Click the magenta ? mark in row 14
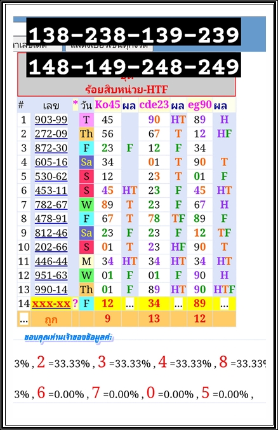This screenshot has width=278, height=430. pyautogui.click(x=75, y=303)
